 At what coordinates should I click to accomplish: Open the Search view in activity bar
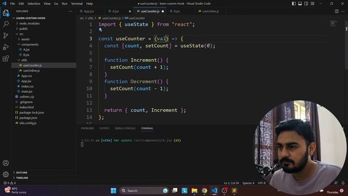click(x=6, y=24)
